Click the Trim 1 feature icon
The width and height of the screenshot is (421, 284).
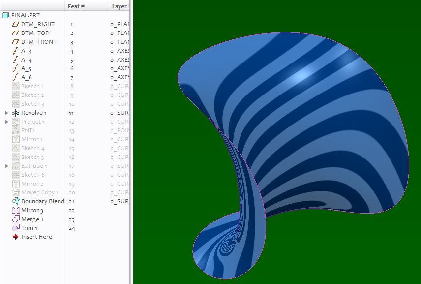pyautogui.click(x=16, y=228)
